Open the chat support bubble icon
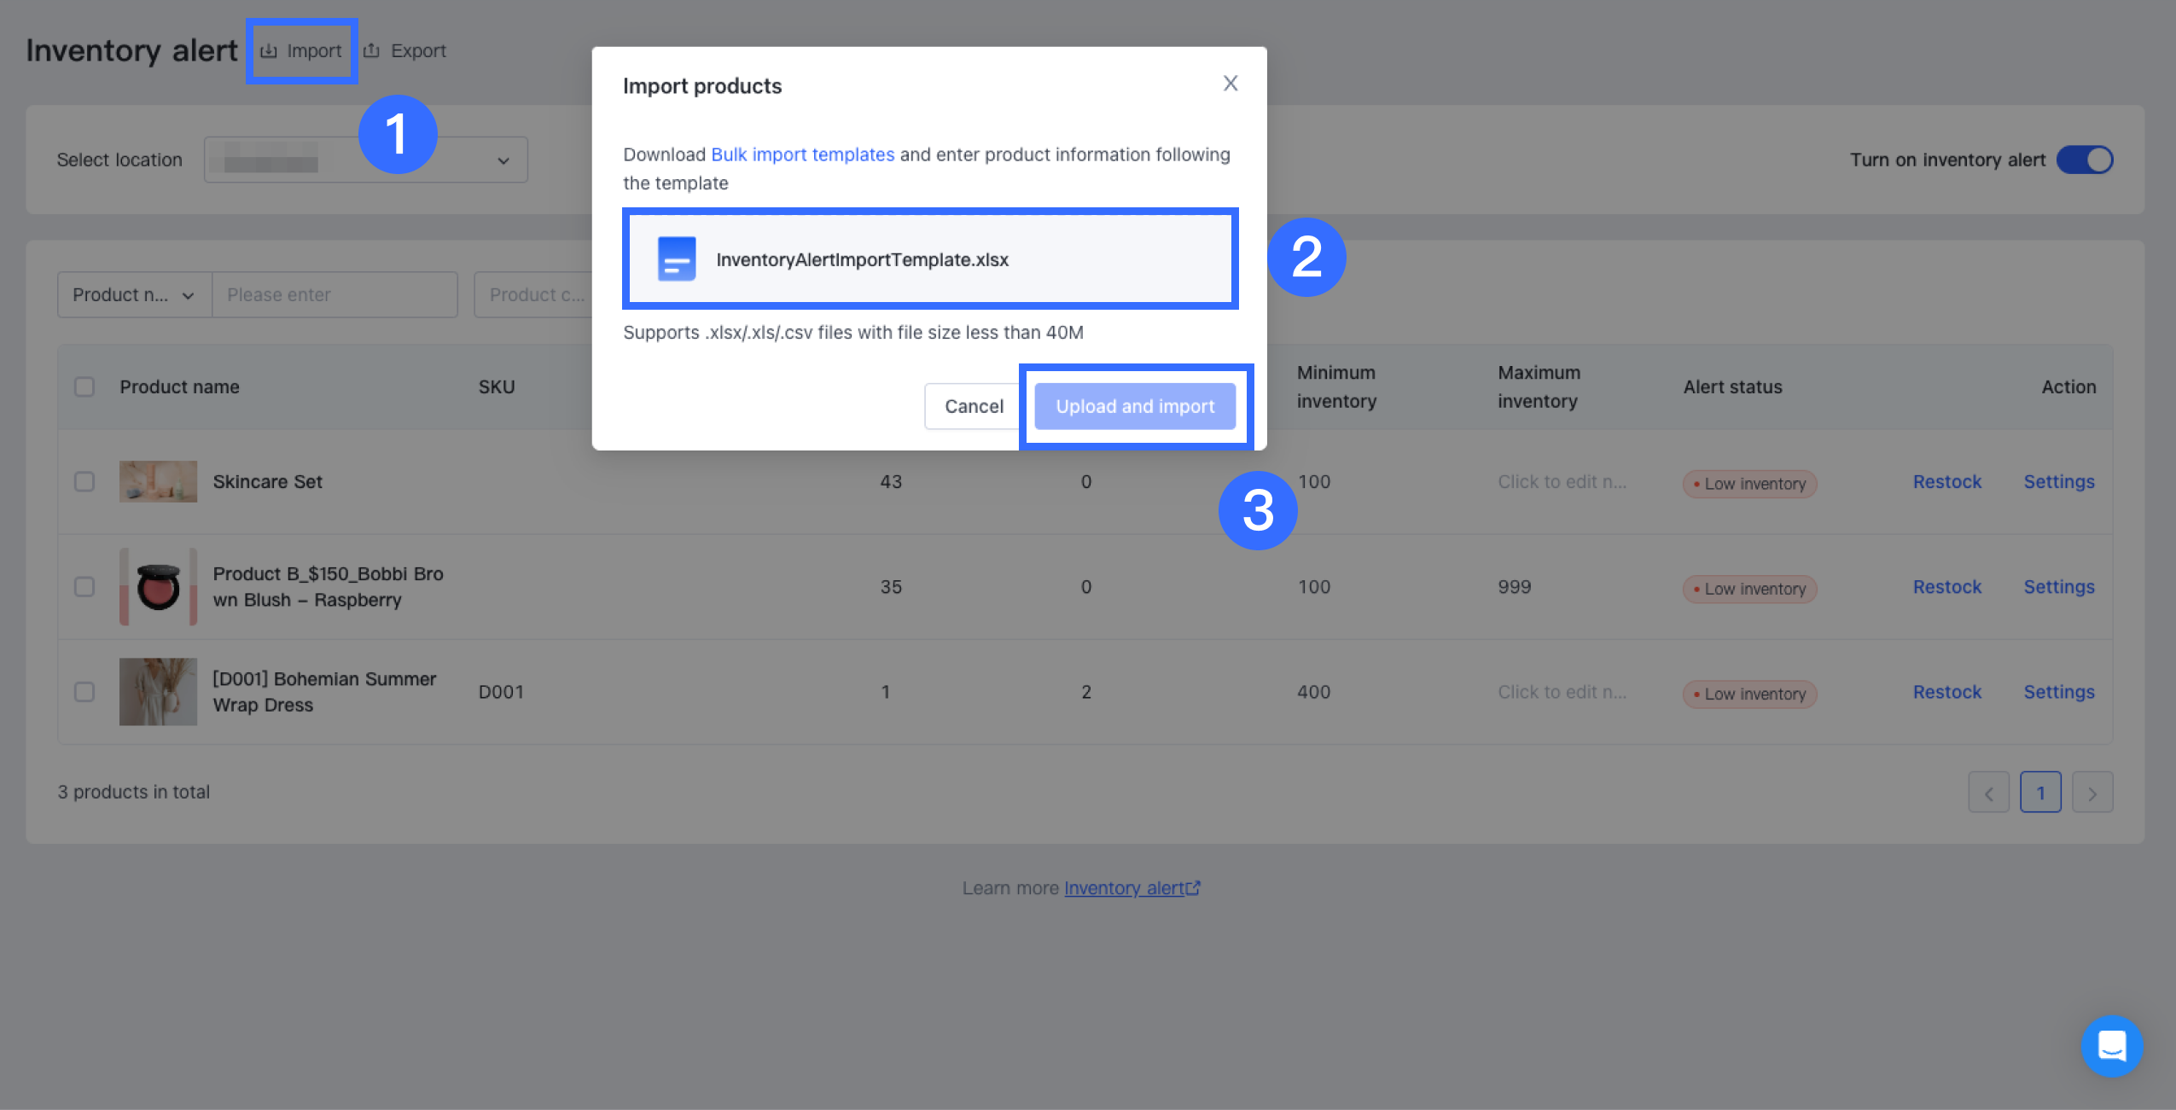Viewport: 2176px width, 1110px height. pos(2111,1045)
